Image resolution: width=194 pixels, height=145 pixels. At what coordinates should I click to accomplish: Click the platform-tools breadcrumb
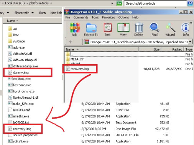click(x=39, y=3)
